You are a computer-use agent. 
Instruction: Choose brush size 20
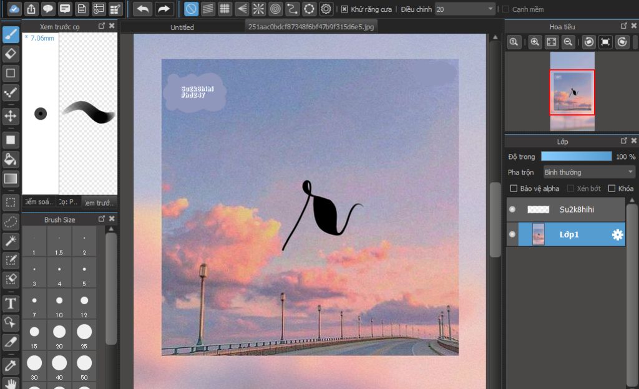click(59, 335)
